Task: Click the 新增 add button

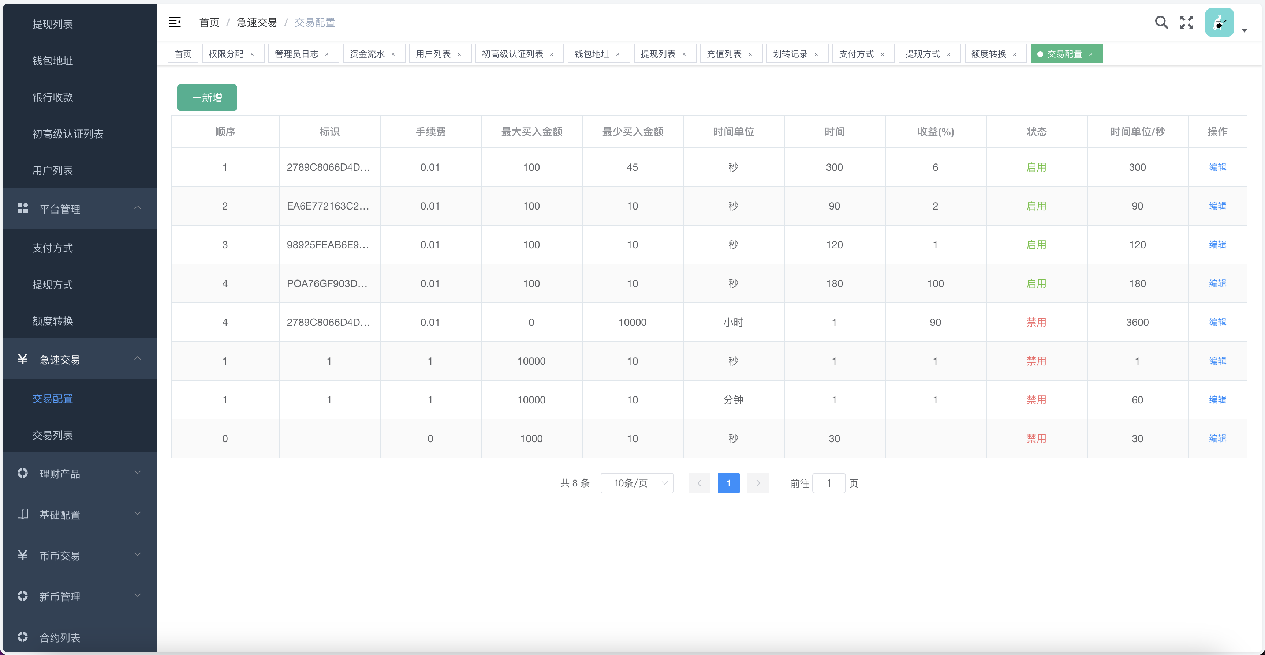Action: (x=207, y=98)
